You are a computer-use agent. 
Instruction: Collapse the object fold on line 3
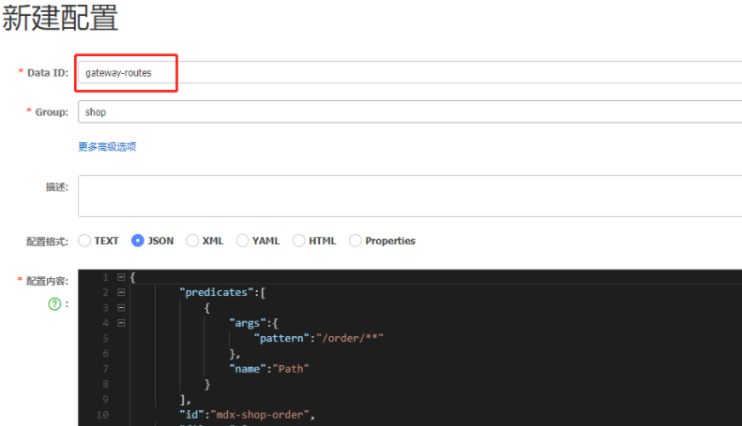tap(121, 307)
